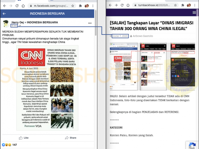Open INDONESIA BERSUARA group link in post
The image size is (199, 149).
(42, 23)
